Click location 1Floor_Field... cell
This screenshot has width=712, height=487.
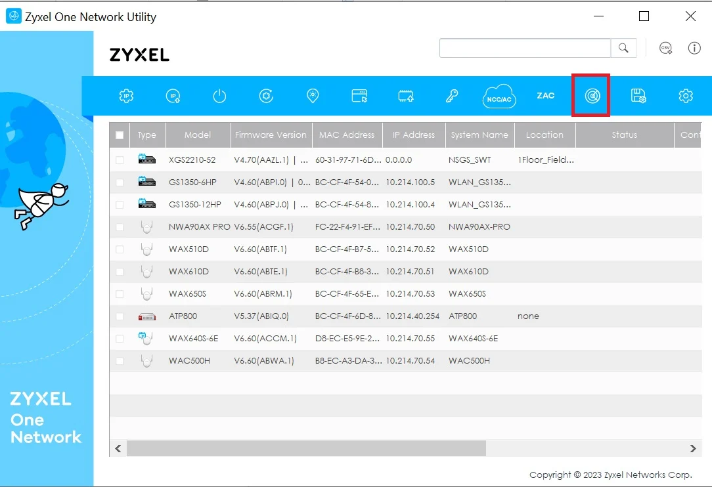(545, 159)
